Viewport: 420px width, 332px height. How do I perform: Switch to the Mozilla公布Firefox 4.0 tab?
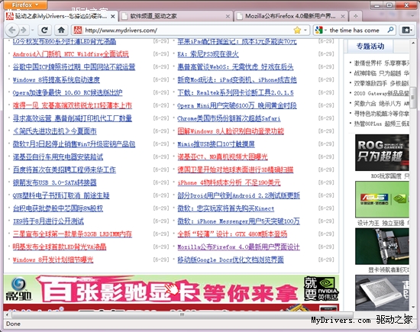tap(291, 16)
